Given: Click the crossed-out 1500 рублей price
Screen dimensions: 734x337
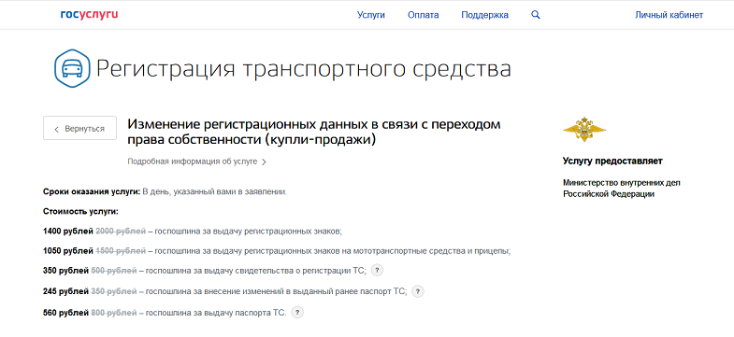Looking at the screenshot, I should tap(121, 251).
